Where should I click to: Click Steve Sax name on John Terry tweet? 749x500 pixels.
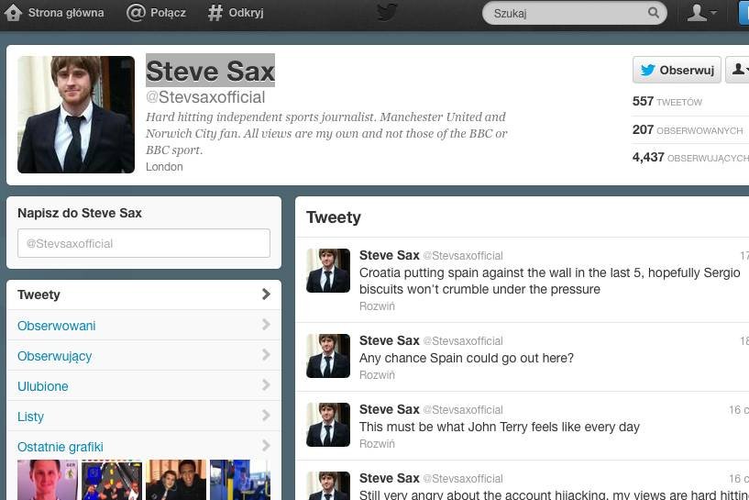(390, 409)
